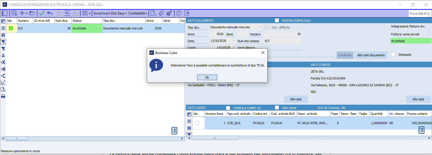Click the small arrow beside Data field

click(x=234, y=41)
